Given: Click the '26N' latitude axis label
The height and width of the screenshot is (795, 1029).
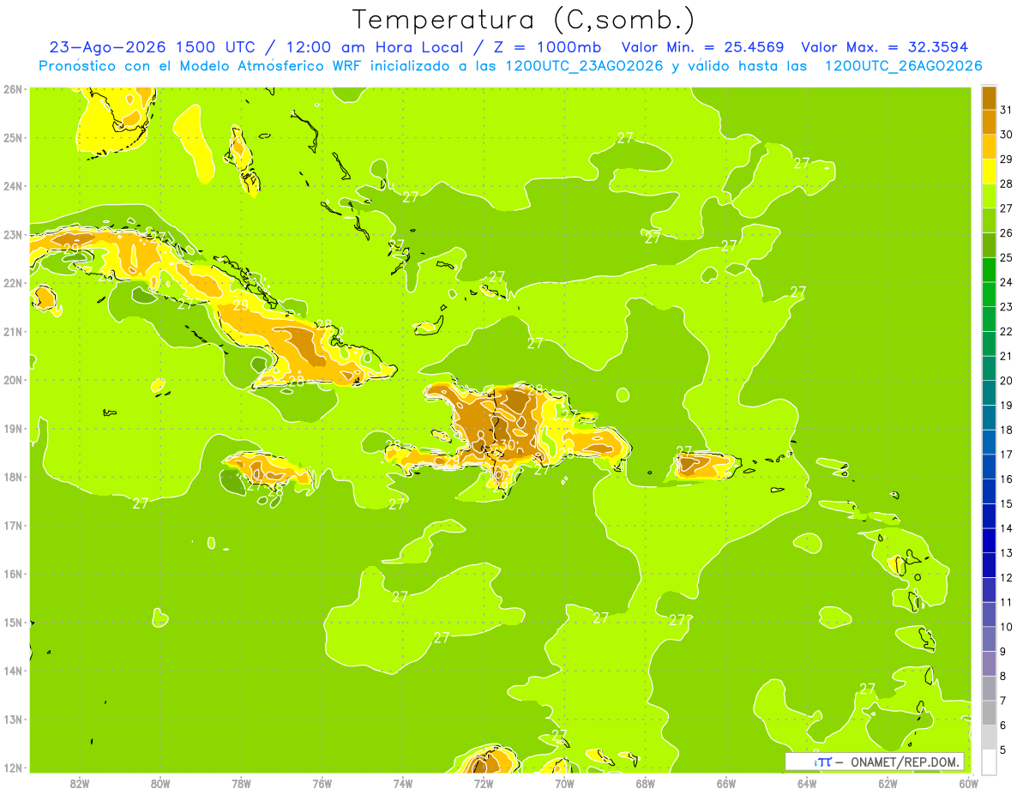Looking at the screenshot, I should pyautogui.click(x=12, y=89).
